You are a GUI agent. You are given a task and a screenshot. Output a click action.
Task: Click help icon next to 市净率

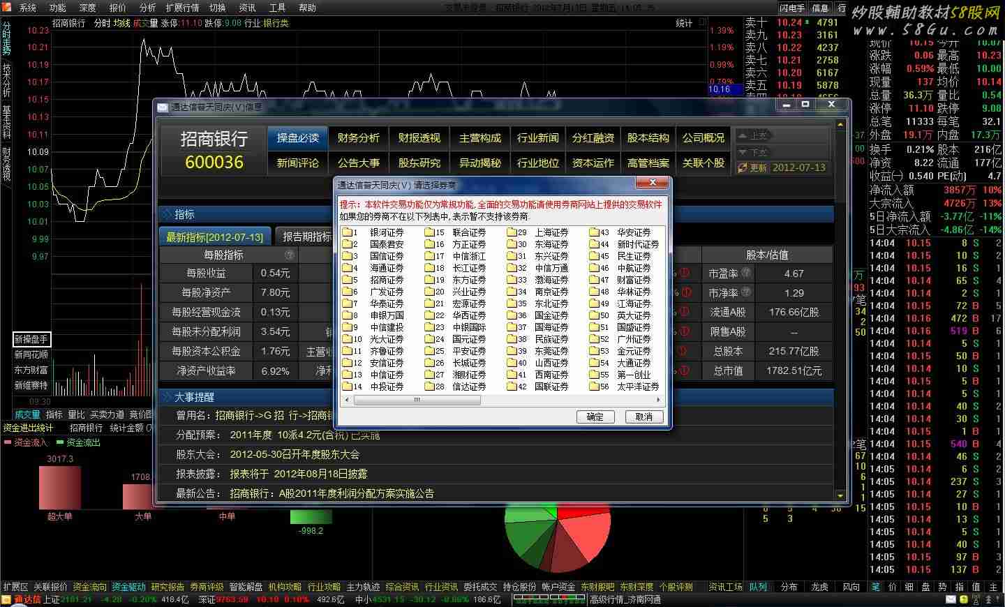click(746, 292)
